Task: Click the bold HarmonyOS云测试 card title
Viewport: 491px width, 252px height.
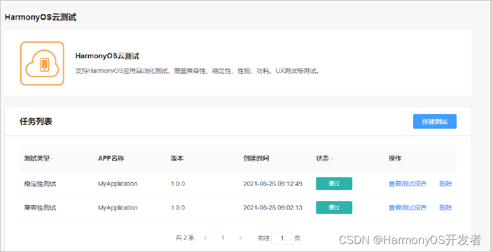Action: point(107,56)
